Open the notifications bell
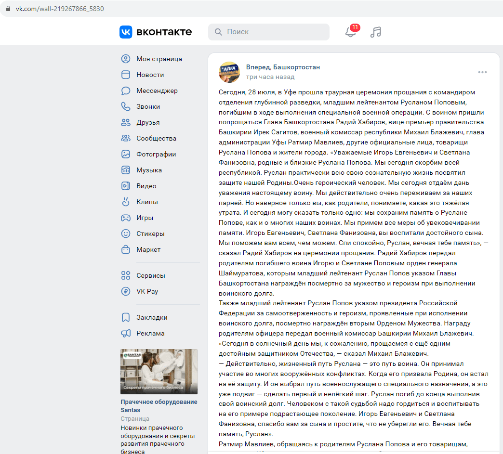The width and height of the screenshot is (503, 454). (350, 32)
